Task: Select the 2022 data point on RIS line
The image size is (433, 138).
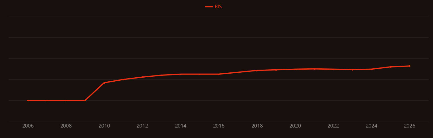Action: [x=333, y=69]
